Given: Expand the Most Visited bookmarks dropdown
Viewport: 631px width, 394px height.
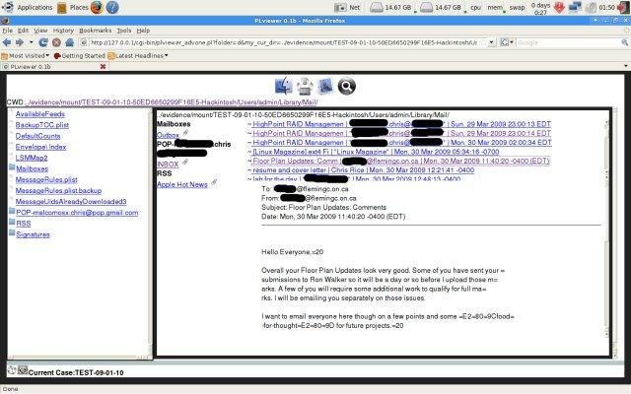Looking at the screenshot, I should [47, 55].
